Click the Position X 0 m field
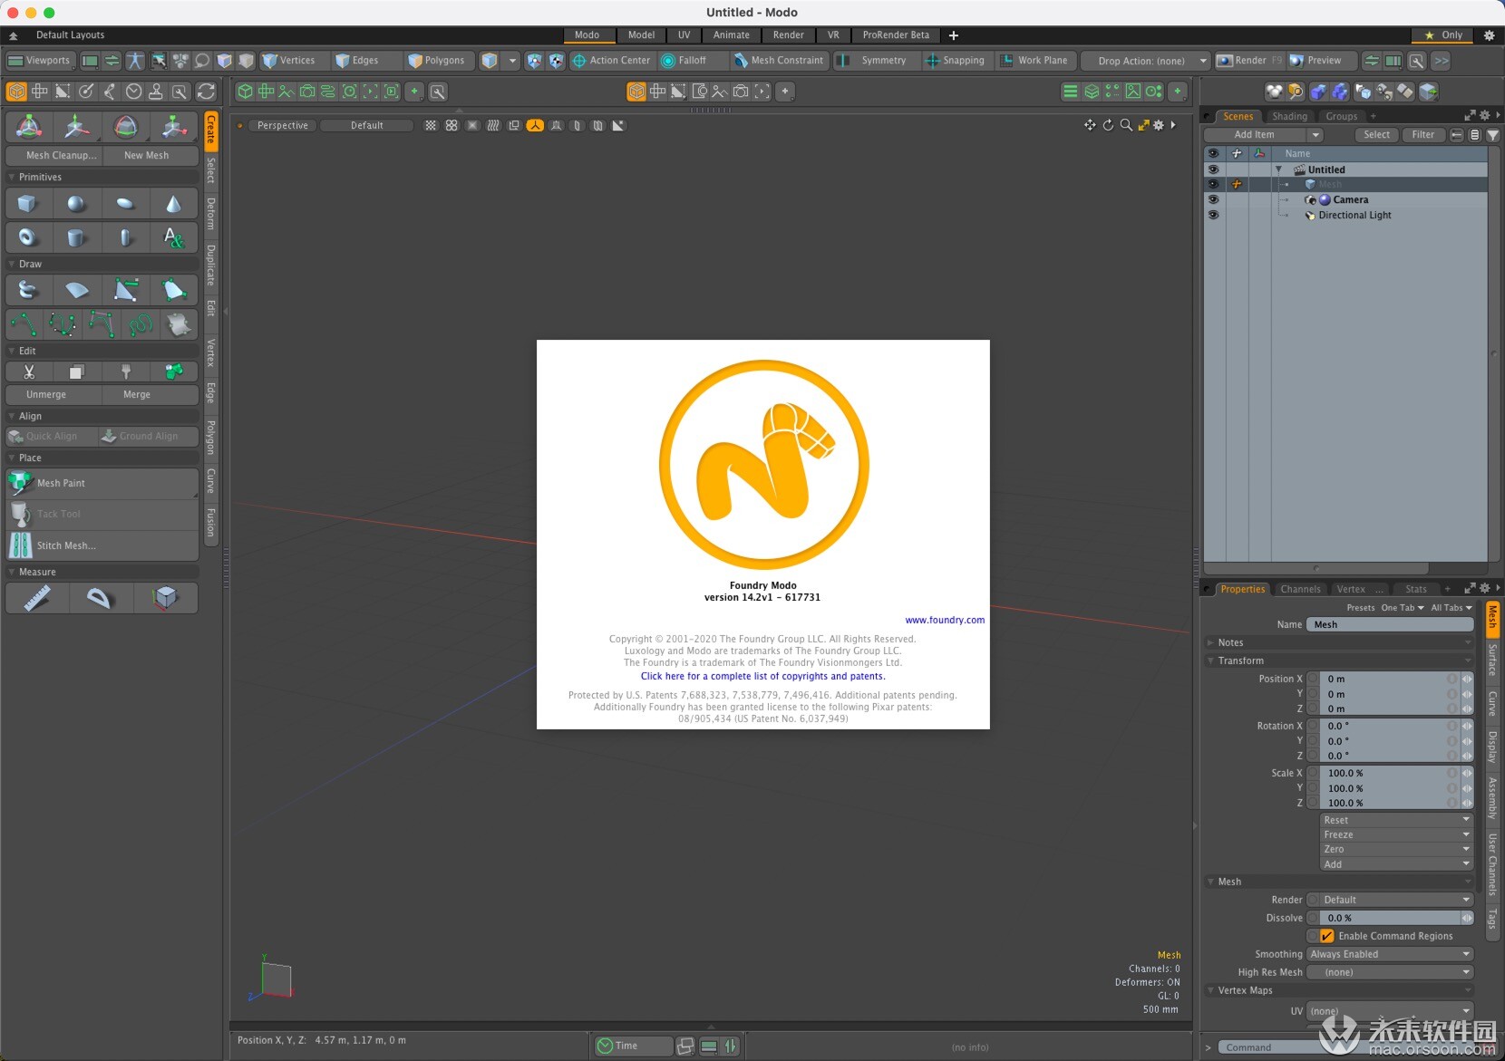1505x1061 pixels. [1390, 679]
